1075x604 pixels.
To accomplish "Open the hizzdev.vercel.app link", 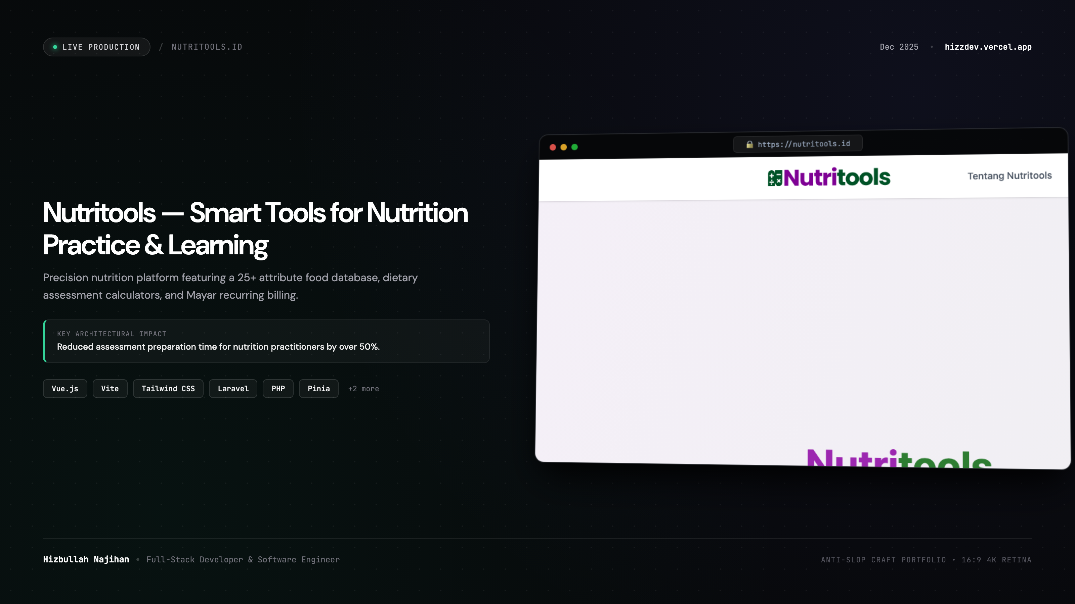I will (988, 47).
